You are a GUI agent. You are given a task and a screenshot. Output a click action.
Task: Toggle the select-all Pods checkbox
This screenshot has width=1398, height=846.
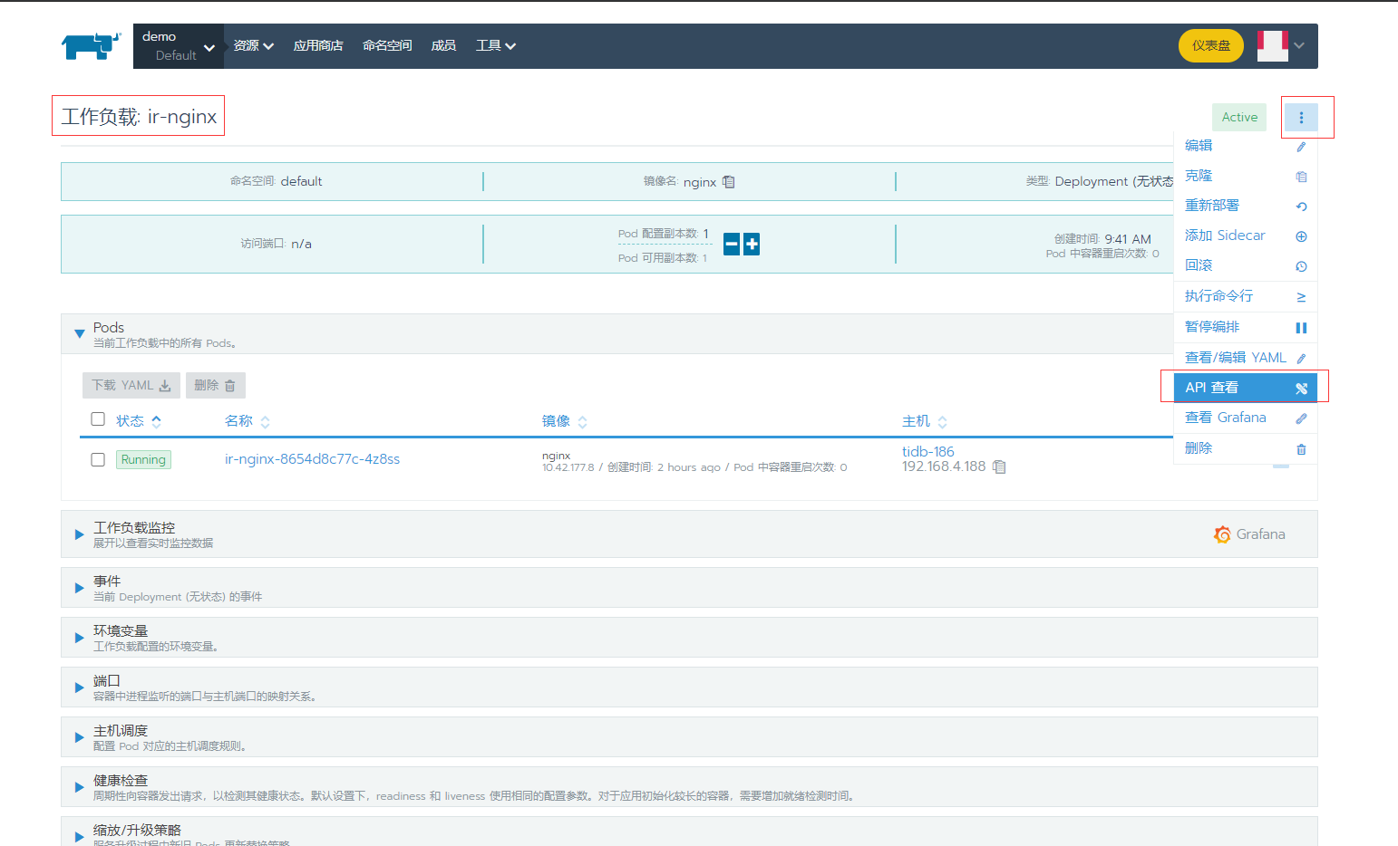[98, 418]
